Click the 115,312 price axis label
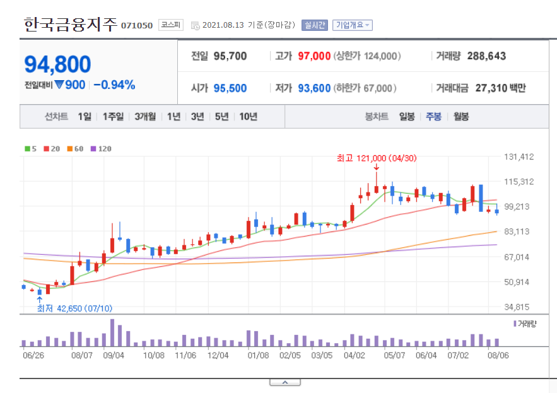The image size is (557, 393). coord(519,182)
